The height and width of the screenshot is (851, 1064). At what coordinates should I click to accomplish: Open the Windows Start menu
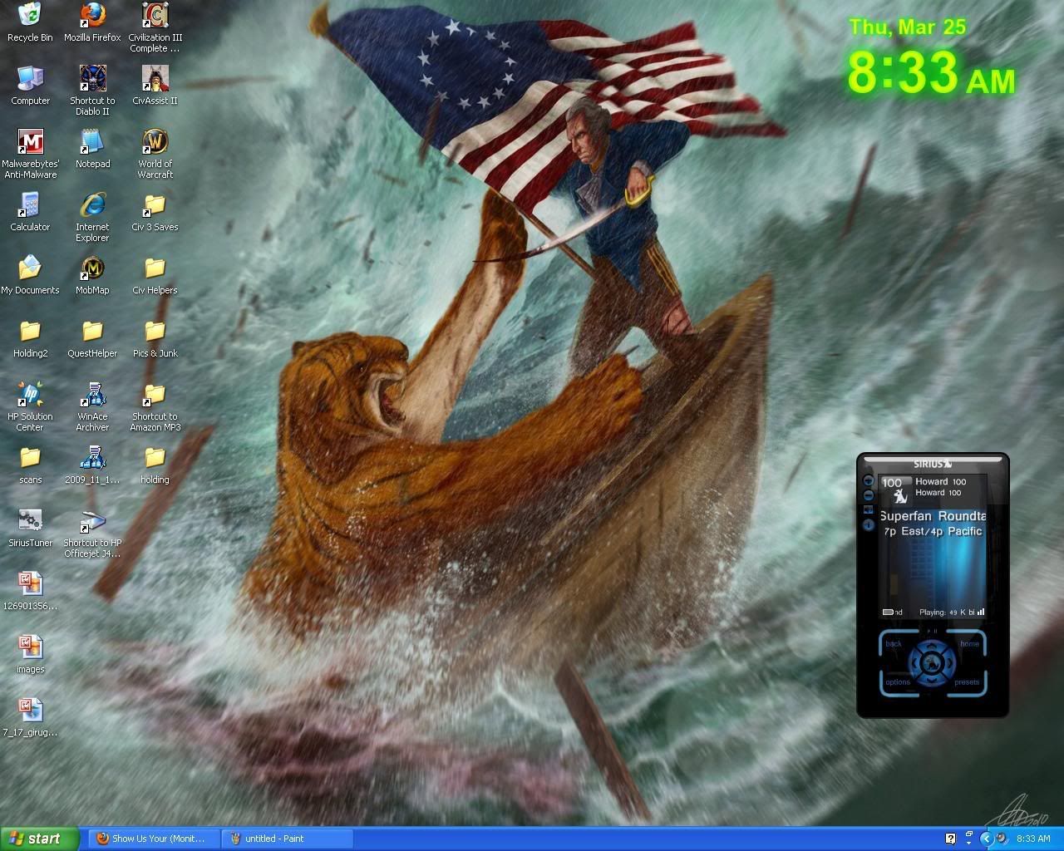click(40, 839)
